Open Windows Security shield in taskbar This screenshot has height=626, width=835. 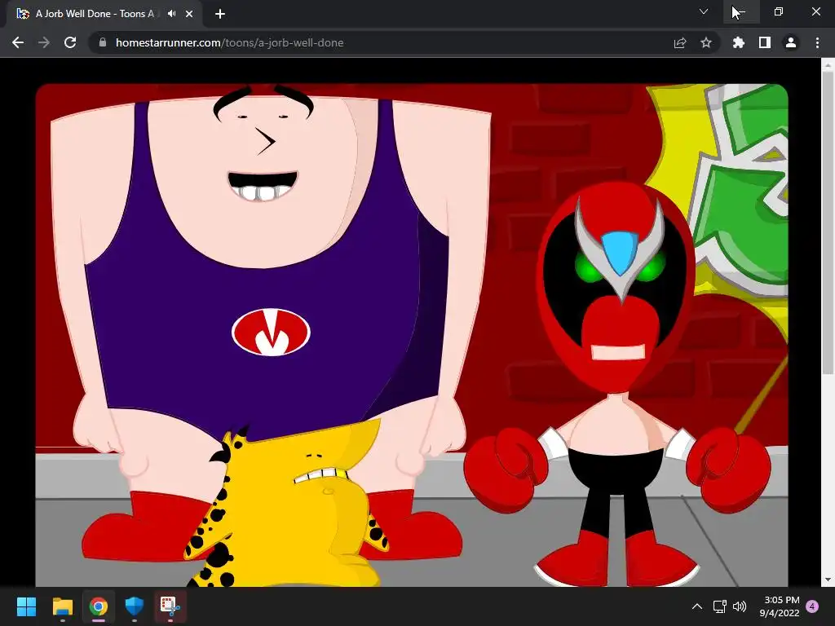coord(135,606)
